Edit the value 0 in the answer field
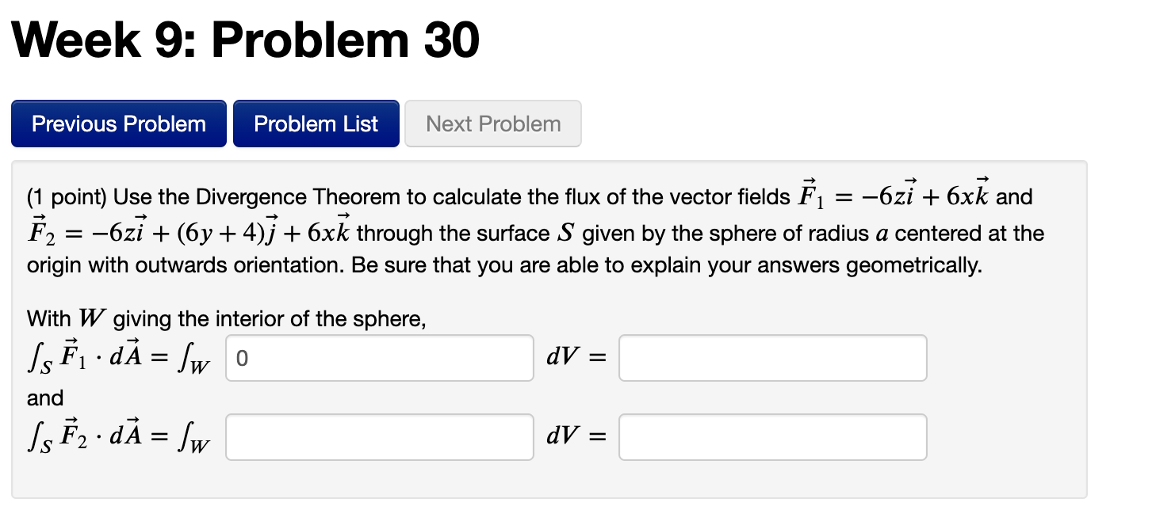The image size is (1156, 529). point(379,358)
